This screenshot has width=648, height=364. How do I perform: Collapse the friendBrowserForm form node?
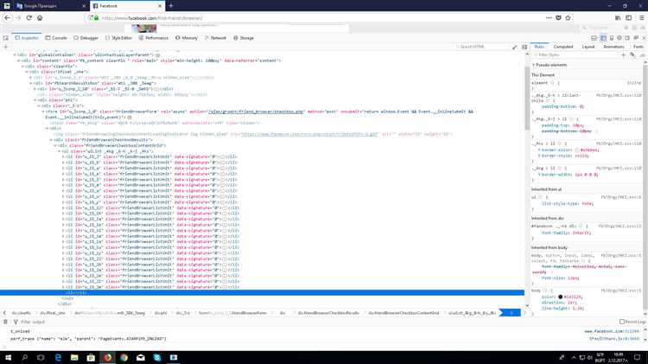(43, 112)
